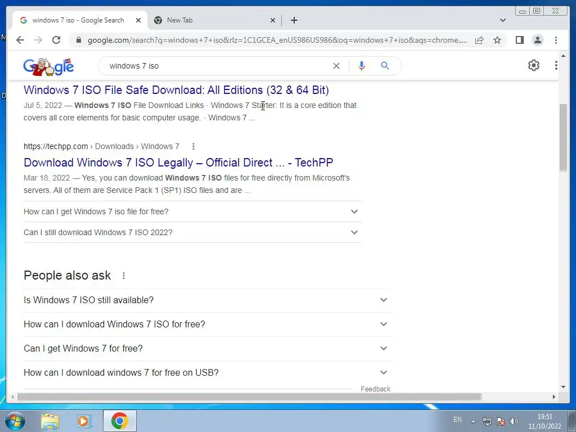Click the techpp.com breadcrumb URL

tap(101, 146)
